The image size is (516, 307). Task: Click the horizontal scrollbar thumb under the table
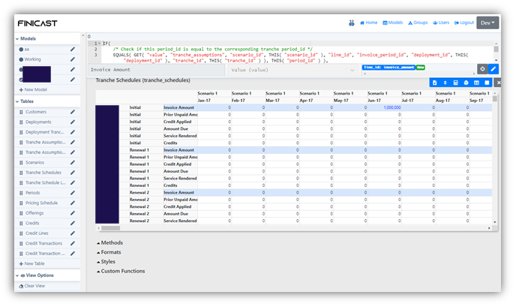(x=110, y=228)
